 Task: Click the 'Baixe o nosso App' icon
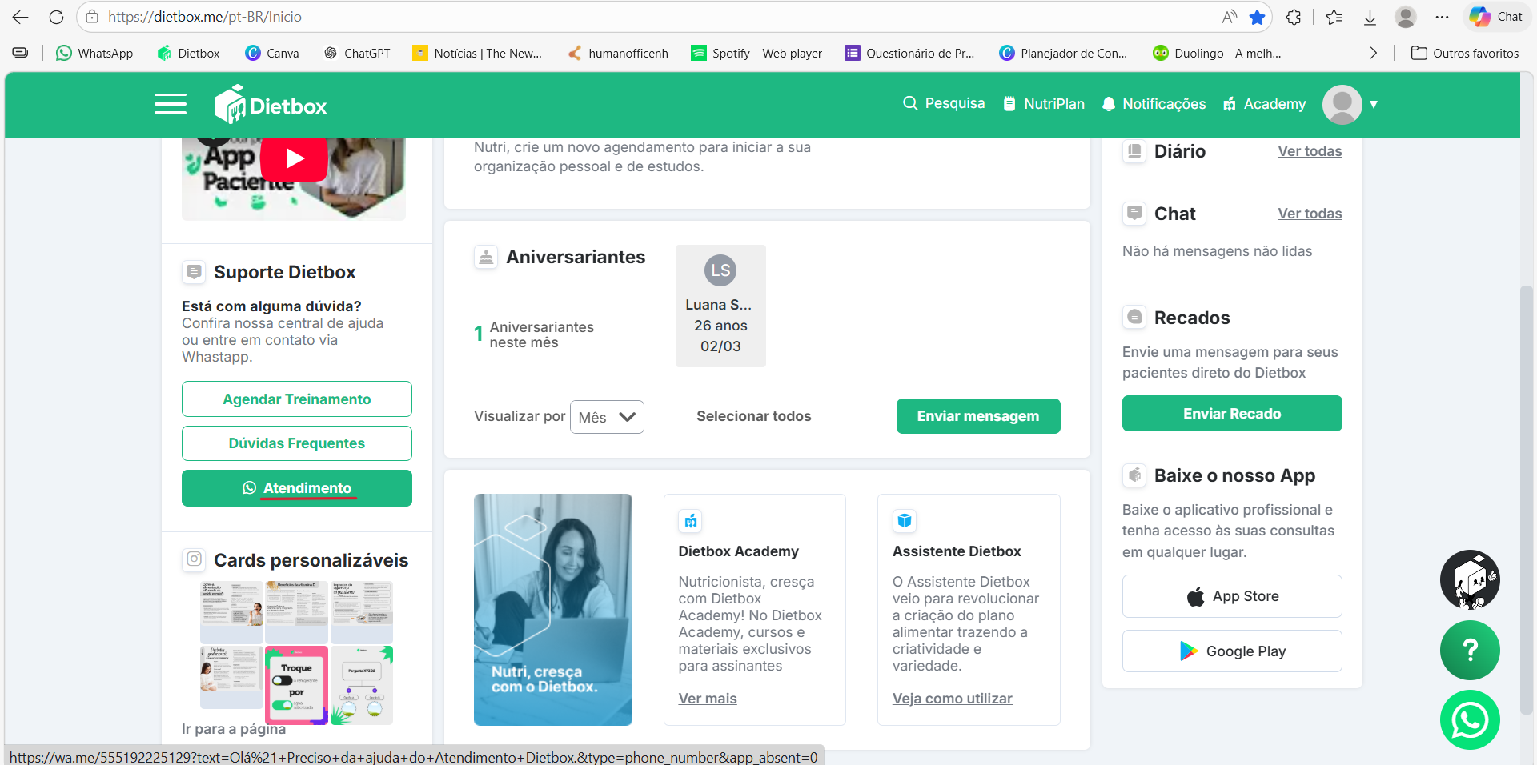pos(1134,475)
